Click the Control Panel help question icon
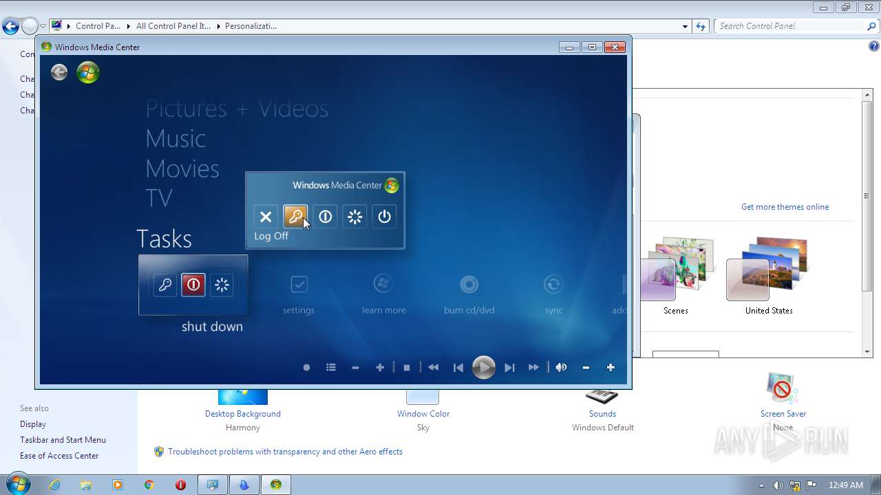This screenshot has width=881, height=495. (x=874, y=47)
